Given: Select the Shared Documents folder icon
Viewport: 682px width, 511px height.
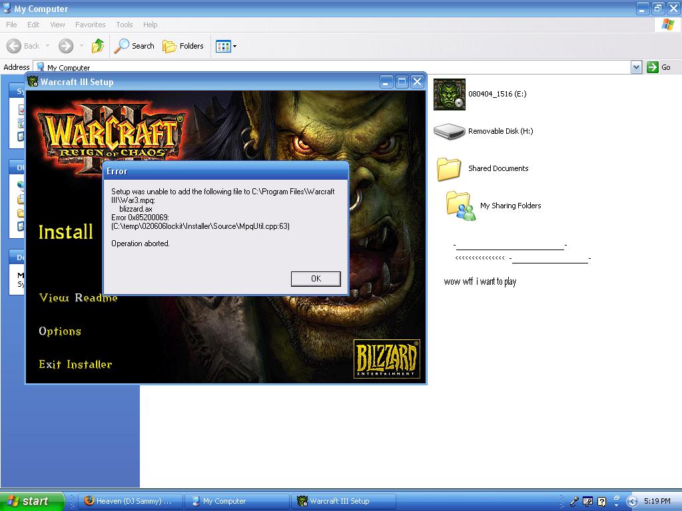Looking at the screenshot, I should click(449, 168).
